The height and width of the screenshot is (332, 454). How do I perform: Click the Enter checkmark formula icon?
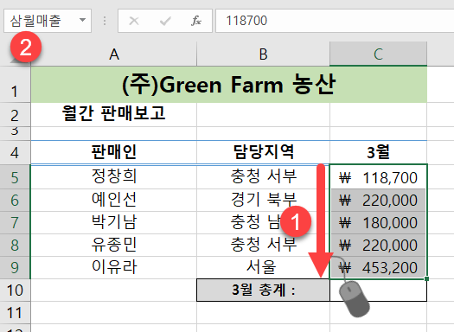pos(165,21)
